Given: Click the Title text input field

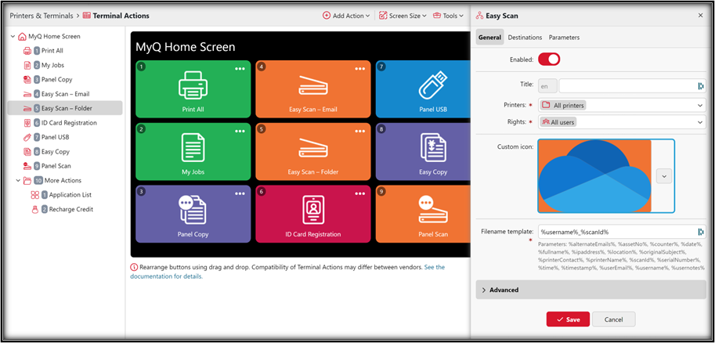Looking at the screenshot, I should (627, 86).
